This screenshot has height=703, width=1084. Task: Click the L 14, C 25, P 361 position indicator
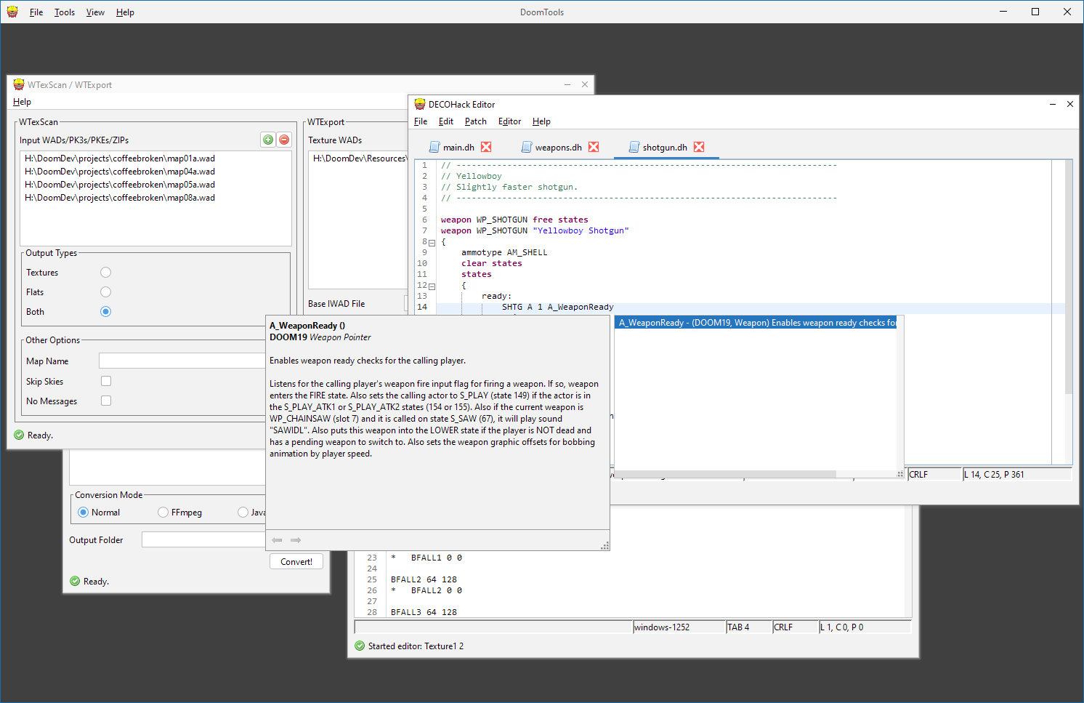[x=1017, y=475]
